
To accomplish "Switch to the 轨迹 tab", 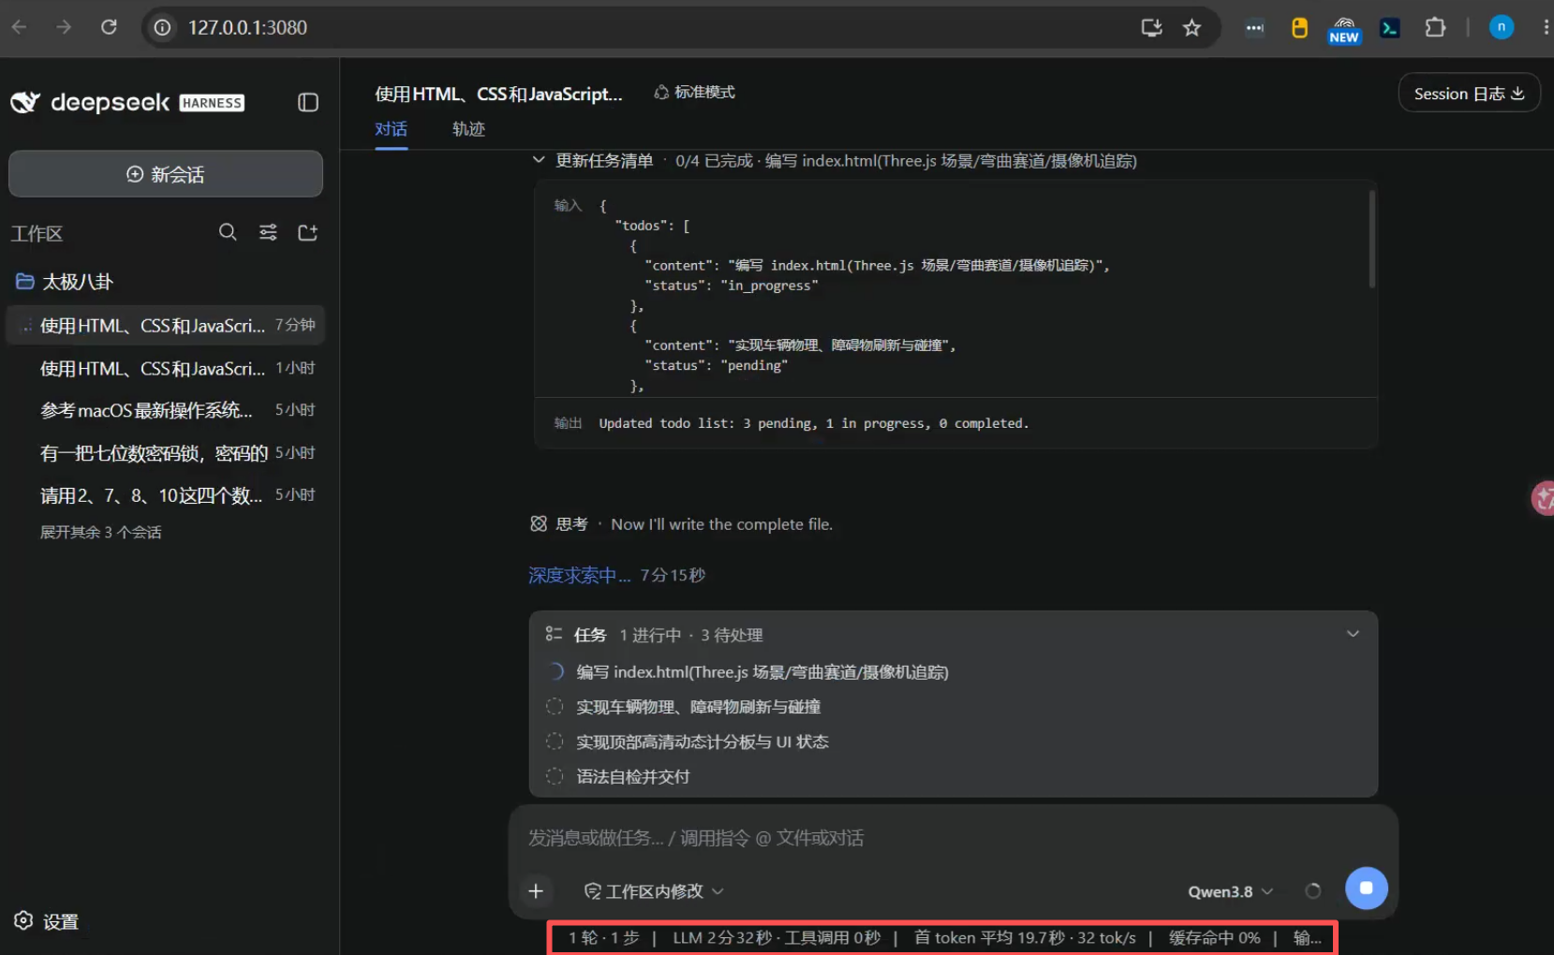I will pos(468,129).
